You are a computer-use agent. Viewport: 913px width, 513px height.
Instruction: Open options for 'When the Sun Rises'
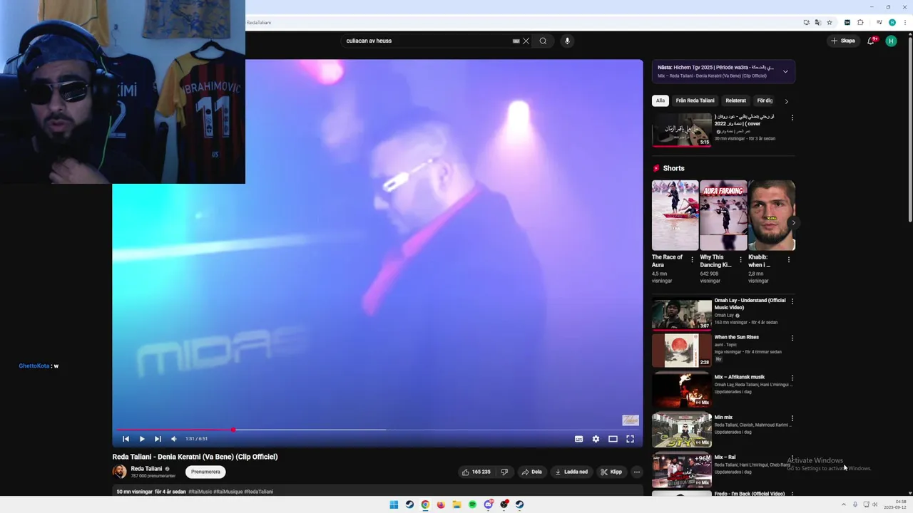pos(792,338)
